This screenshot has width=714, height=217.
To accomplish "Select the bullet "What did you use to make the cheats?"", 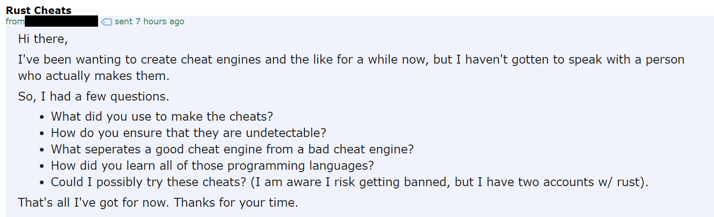I will click(162, 116).
